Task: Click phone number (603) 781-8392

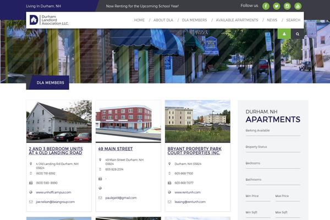Action: coord(46,173)
